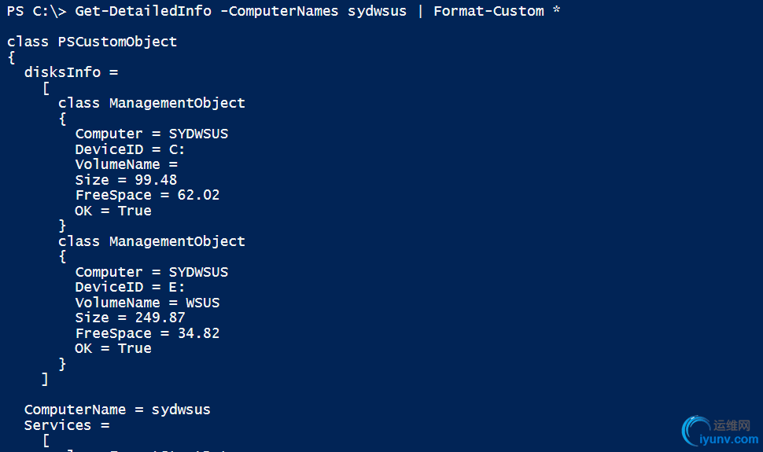Screen dimensions: 763x452
Task: Click the FreeSpace = 34.82 line
Action: tap(147, 333)
